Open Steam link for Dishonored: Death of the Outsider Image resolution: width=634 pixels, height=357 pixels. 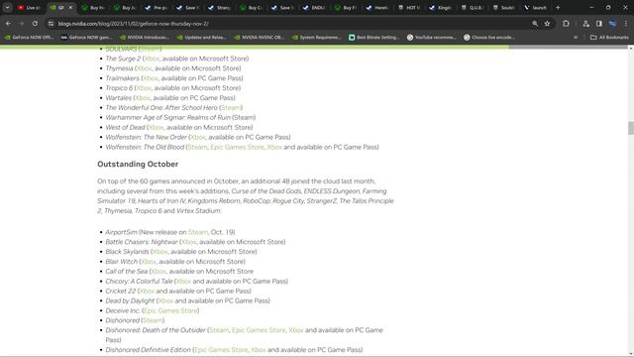click(219, 330)
